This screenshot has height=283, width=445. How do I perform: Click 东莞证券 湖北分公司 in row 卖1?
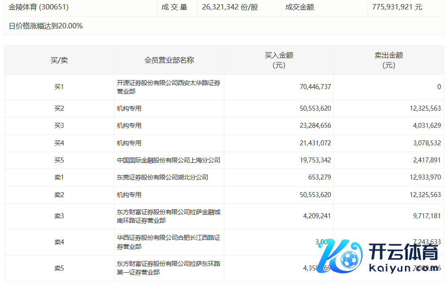click(162, 177)
